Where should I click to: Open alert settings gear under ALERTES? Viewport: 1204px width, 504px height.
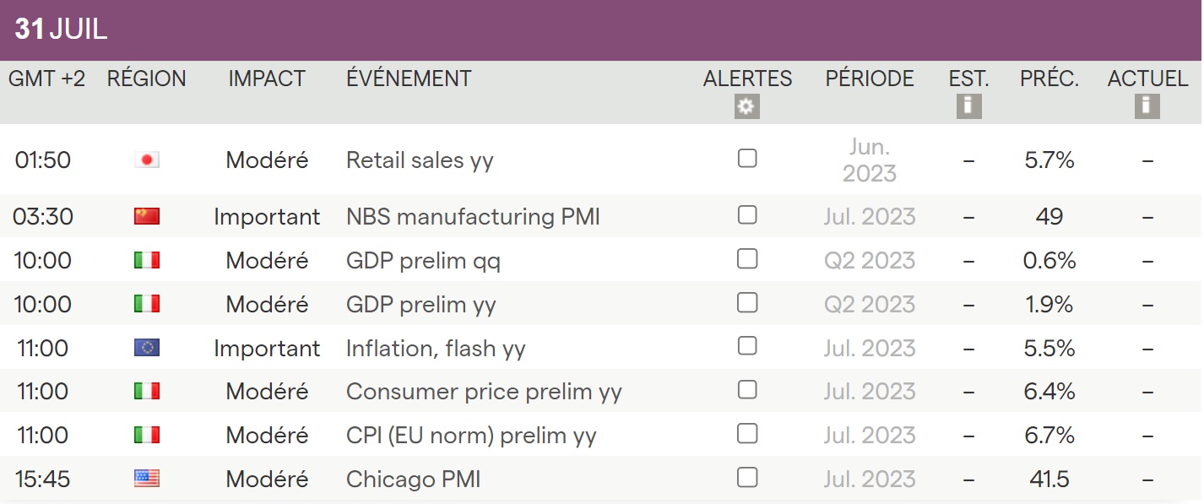point(747,106)
